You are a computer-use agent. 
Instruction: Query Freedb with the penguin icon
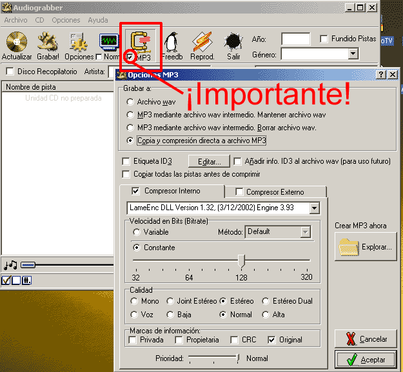(172, 42)
